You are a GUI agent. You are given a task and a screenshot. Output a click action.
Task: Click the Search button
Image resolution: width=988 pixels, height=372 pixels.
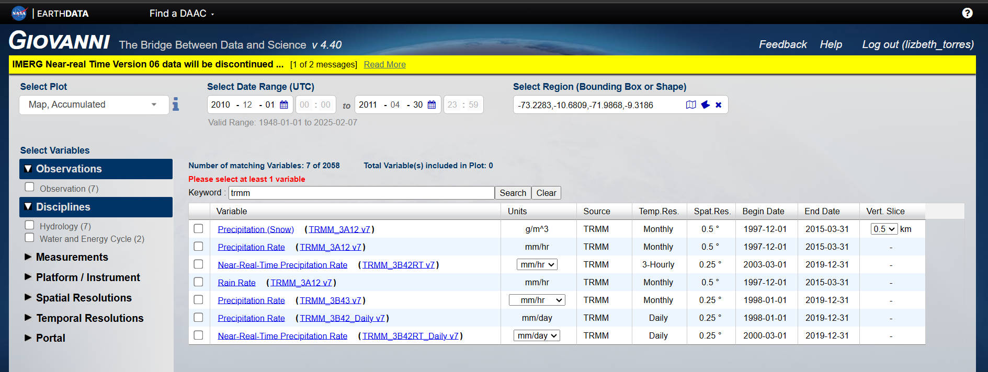coord(513,193)
